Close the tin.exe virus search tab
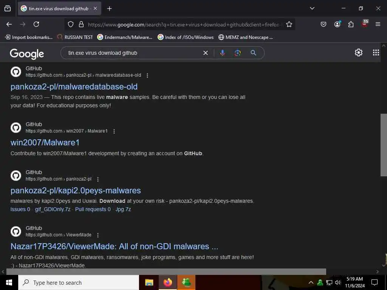This screenshot has width=387, height=290. [x=95, y=9]
